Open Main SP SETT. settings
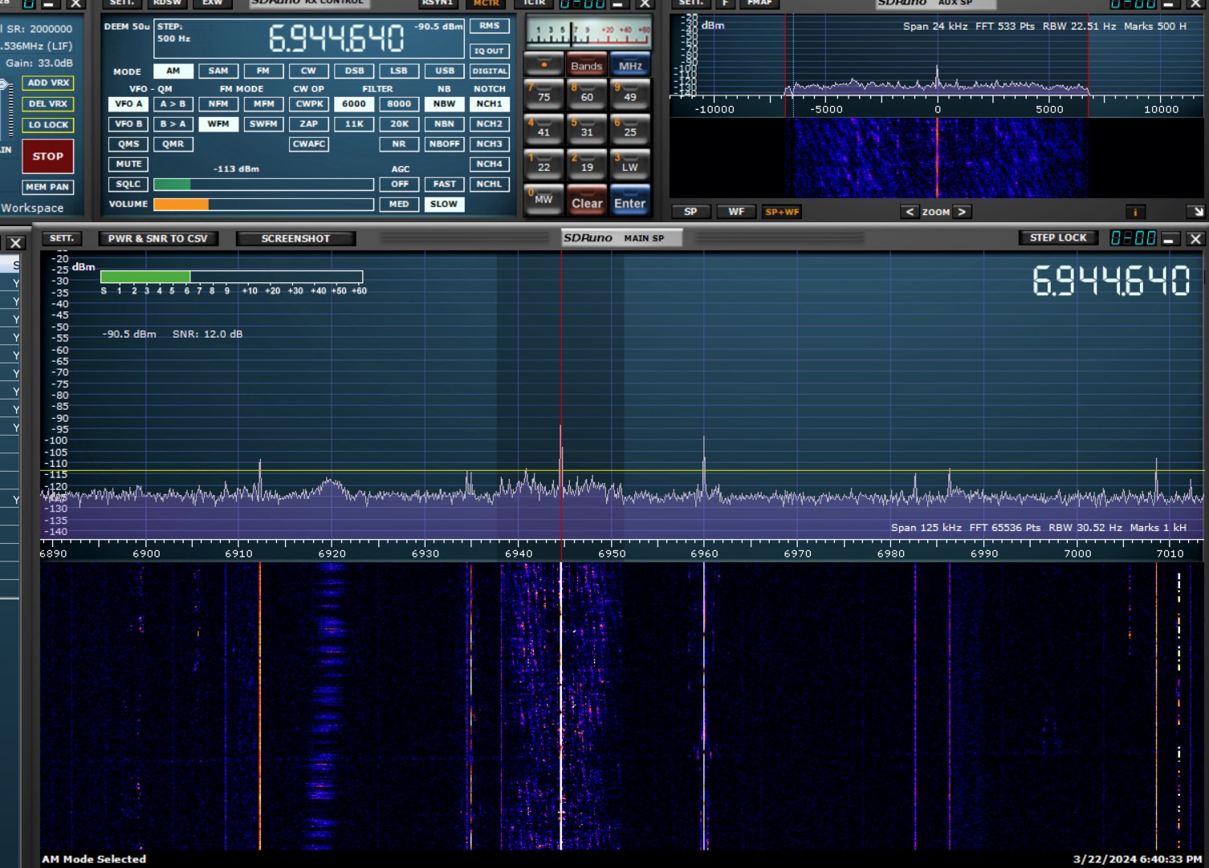The image size is (1209, 868). click(x=62, y=238)
